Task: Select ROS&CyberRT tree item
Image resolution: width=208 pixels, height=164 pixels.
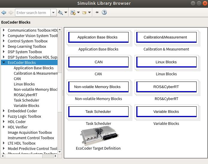Action: click(25, 95)
